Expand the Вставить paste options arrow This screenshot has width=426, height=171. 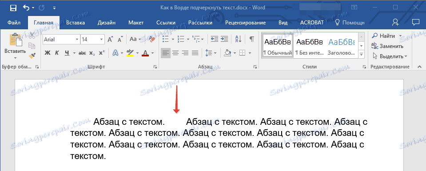click(x=15, y=58)
